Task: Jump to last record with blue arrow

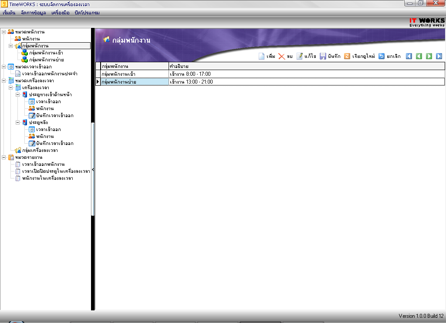Action: pyautogui.click(x=439, y=56)
